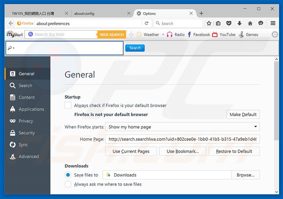The width and height of the screenshot is (283, 199).
Task: Open the Privacy preferences section
Action: tap(28, 121)
